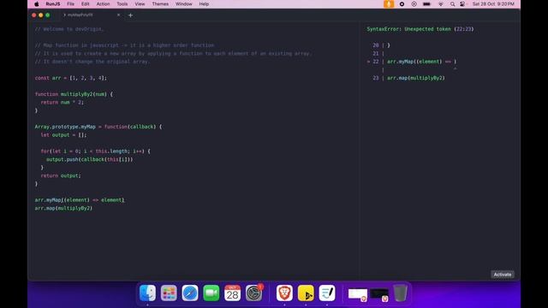Open the File menu

click(70, 4)
